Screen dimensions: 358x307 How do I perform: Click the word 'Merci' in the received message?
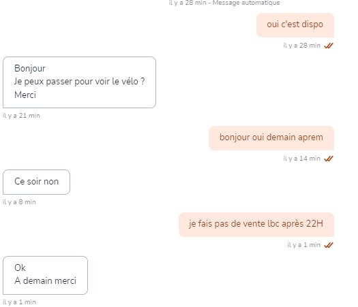[x=25, y=95]
